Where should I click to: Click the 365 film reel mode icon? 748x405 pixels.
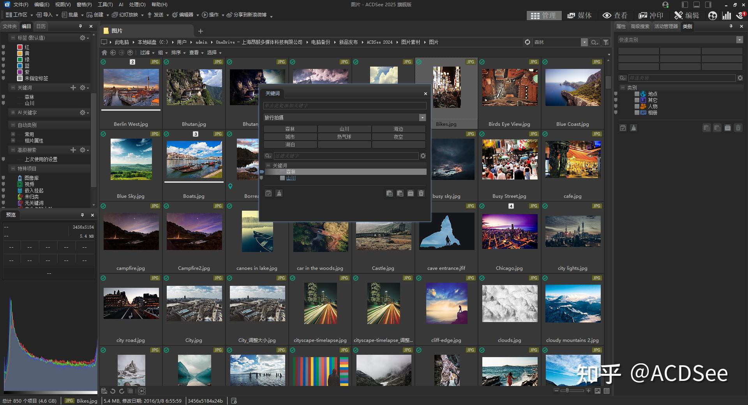coord(713,16)
